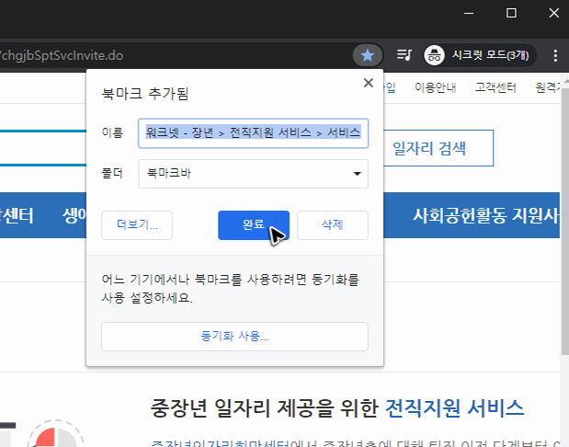The width and height of the screenshot is (569, 447).
Task: Click the 북마크 추가됨 popup title
Action: coord(145,94)
